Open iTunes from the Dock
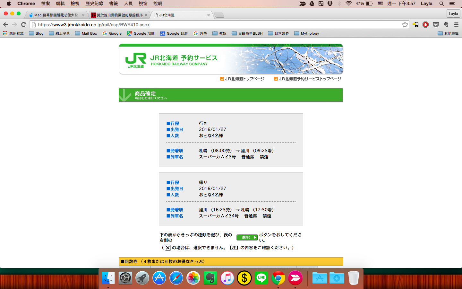Image resolution: width=462 pixels, height=289 pixels. click(x=227, y=278)
